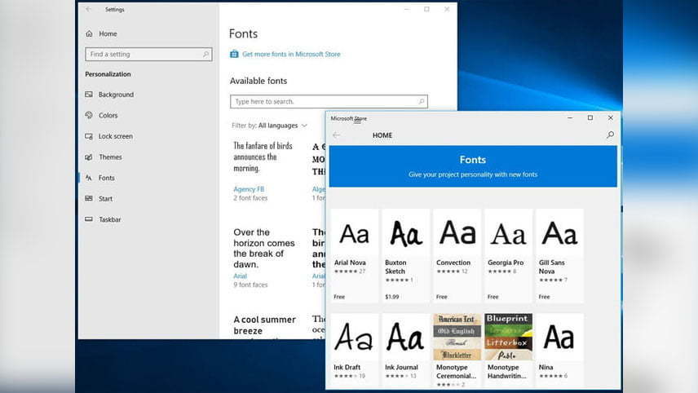Click the Background picture icon in sidebar
Viewport: 698px width, 393px height.
coord(89,95)
